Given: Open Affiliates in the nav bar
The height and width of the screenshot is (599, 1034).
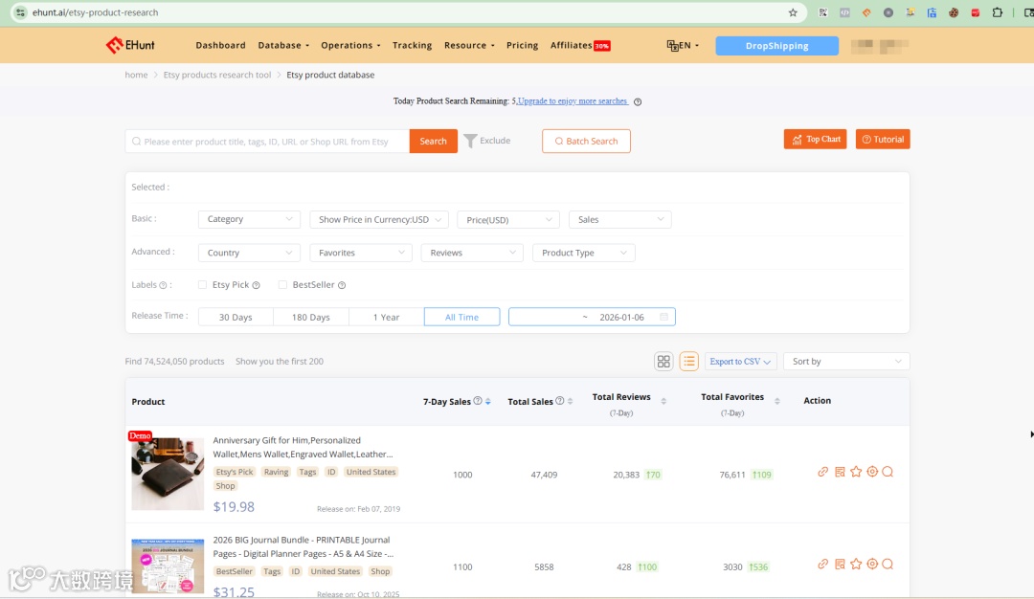Looking at the screenshot, I should click(x=580, y=46).
